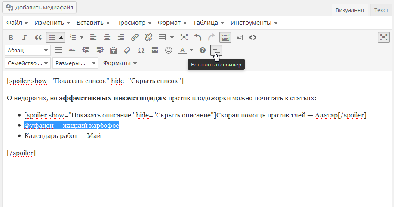Insert table icon

162,38
